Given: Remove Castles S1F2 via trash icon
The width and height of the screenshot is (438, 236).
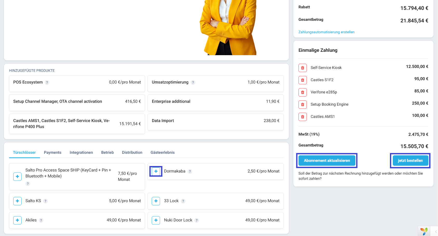Looking at the screenshot, I should 303,80.
